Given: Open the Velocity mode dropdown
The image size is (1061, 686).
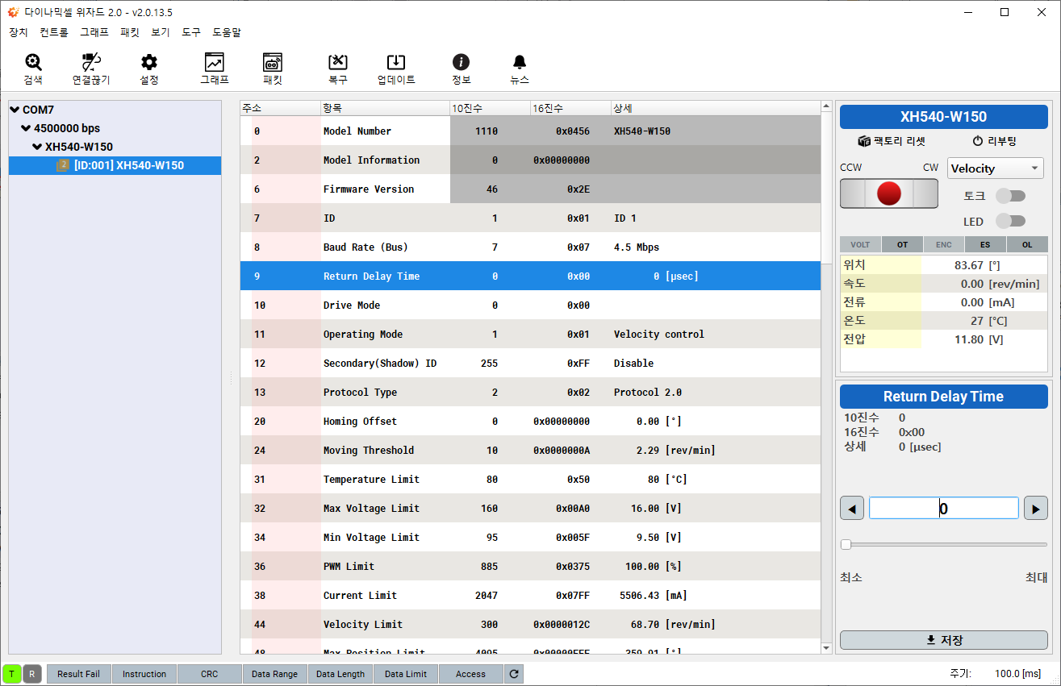Looking at the screenshot, I should (x=995, y=168).
